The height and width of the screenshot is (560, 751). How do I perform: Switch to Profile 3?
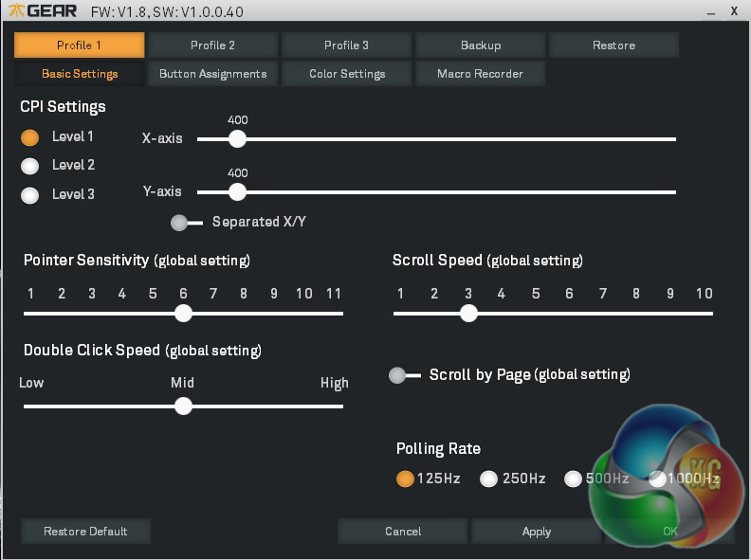coord(346,45)
